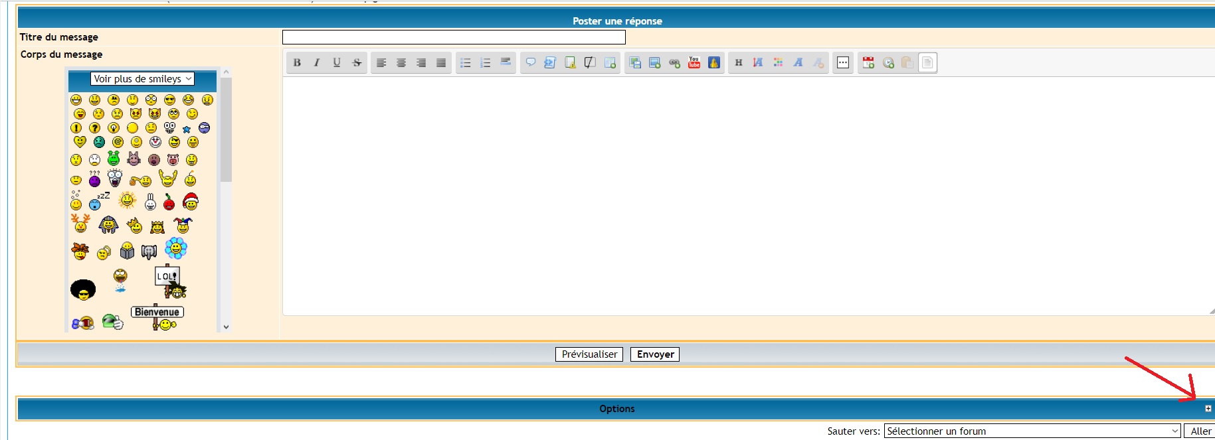This screenshot has height=440, width=1215.
Task: Click the Aller button
Action: coord(1200,431)
